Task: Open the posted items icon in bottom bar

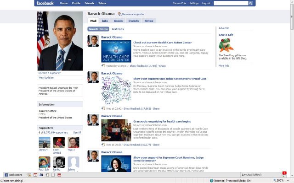Action: point(47,175)
